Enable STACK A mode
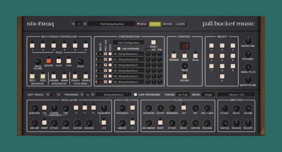The height and width of the screenshot is (152, 282). 75,76
